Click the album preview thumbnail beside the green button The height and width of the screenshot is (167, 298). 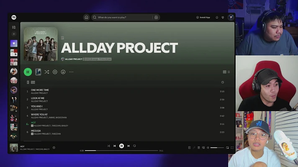(x=38, y=72)
